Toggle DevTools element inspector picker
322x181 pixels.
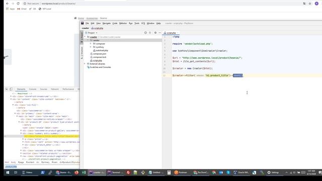pyautogui.click(x=7, y=89)
